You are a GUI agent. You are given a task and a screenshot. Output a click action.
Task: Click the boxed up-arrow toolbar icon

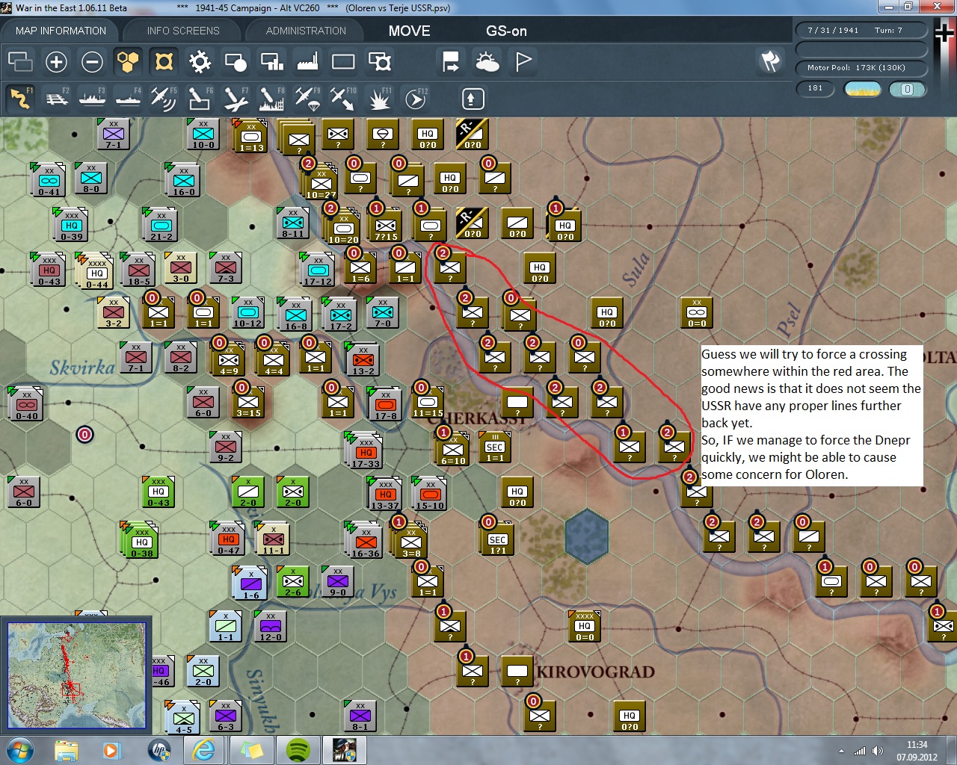(473, 98)
